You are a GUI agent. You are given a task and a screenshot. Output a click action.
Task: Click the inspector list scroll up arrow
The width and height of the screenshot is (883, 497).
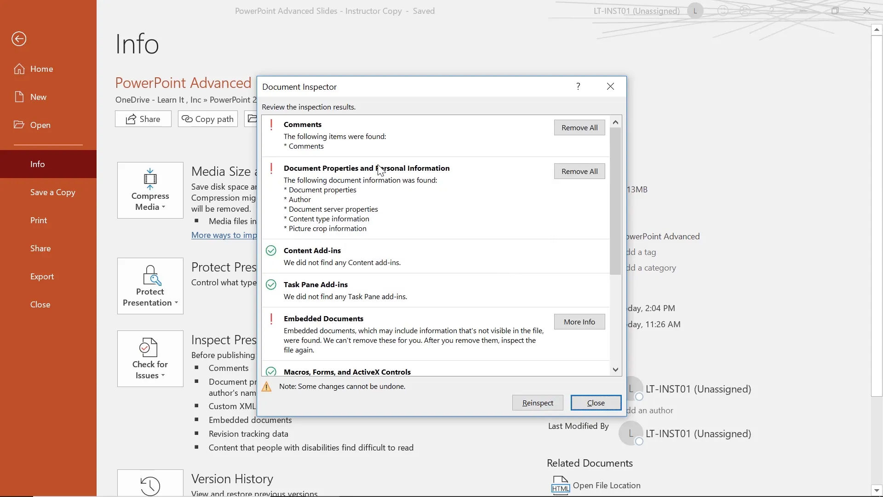615,122
